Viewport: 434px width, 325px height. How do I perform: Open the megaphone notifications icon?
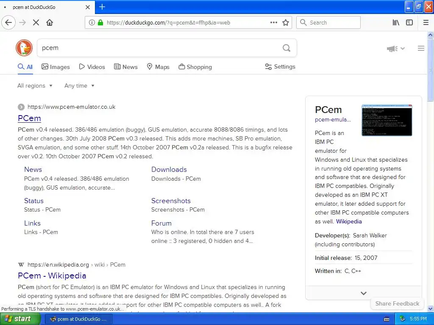pos(392,49)
